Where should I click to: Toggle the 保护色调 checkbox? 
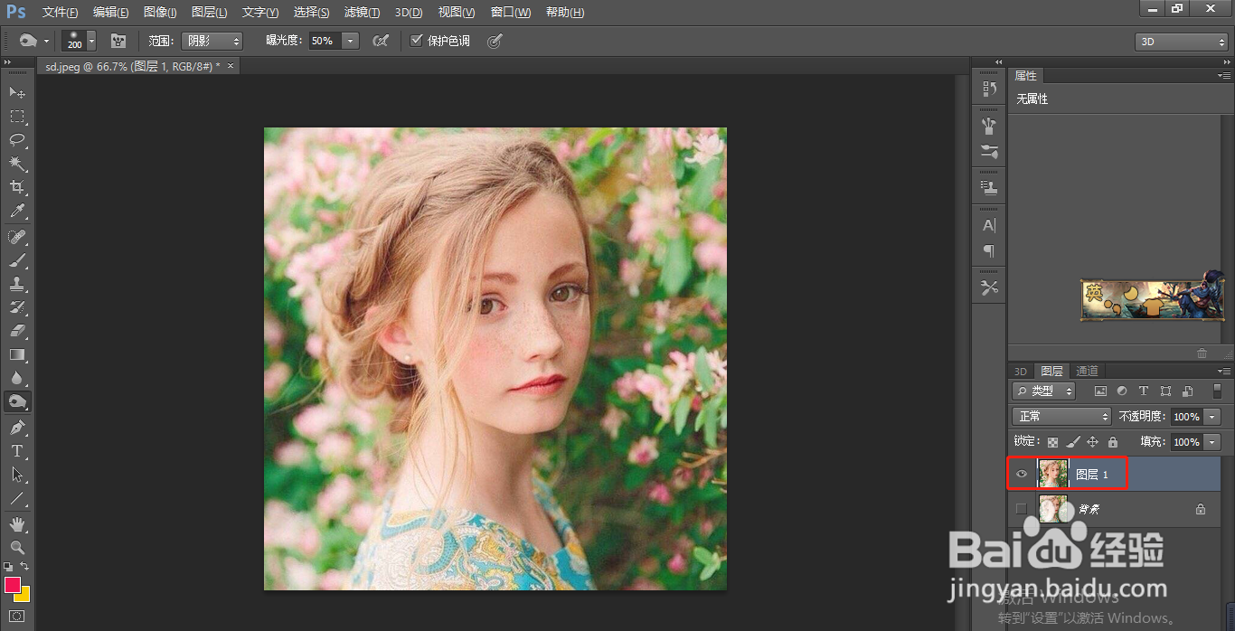click(x=417, y=41)
